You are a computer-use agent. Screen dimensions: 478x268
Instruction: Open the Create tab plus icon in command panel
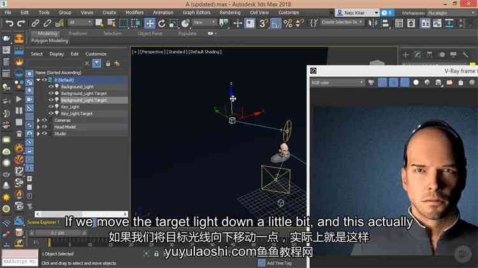(x=405, y=55)
